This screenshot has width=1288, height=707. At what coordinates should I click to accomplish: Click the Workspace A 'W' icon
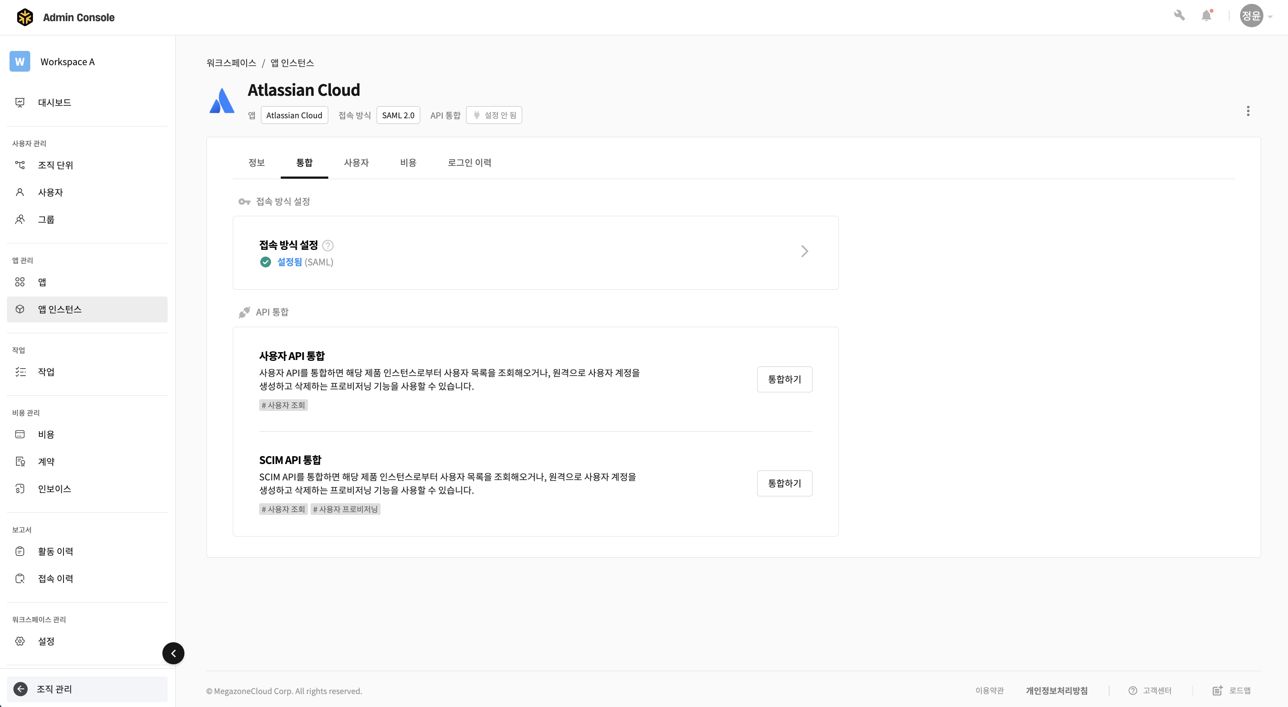(x=19, y=61)
